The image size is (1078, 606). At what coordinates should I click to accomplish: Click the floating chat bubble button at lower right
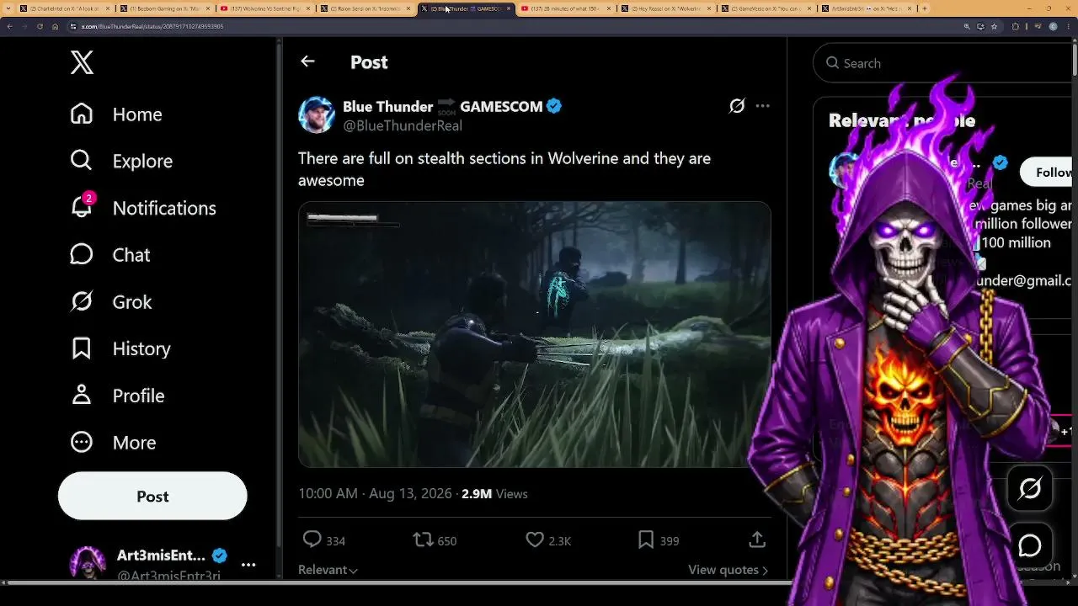1030,545
